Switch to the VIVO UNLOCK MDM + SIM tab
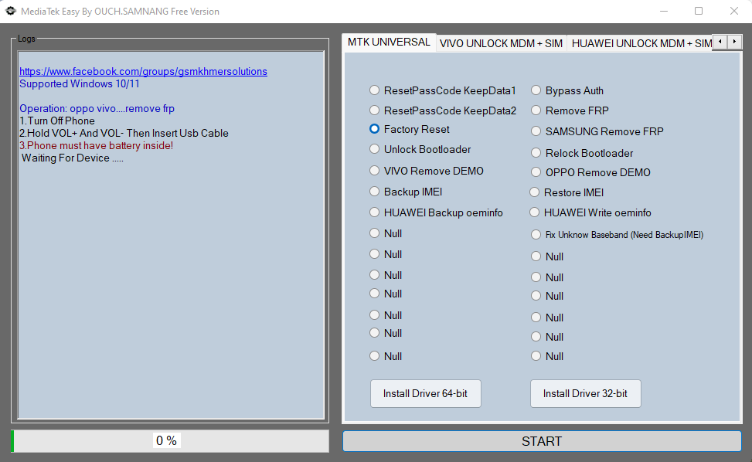This screenshot has height=462, width=752. [x=501, y=44]
